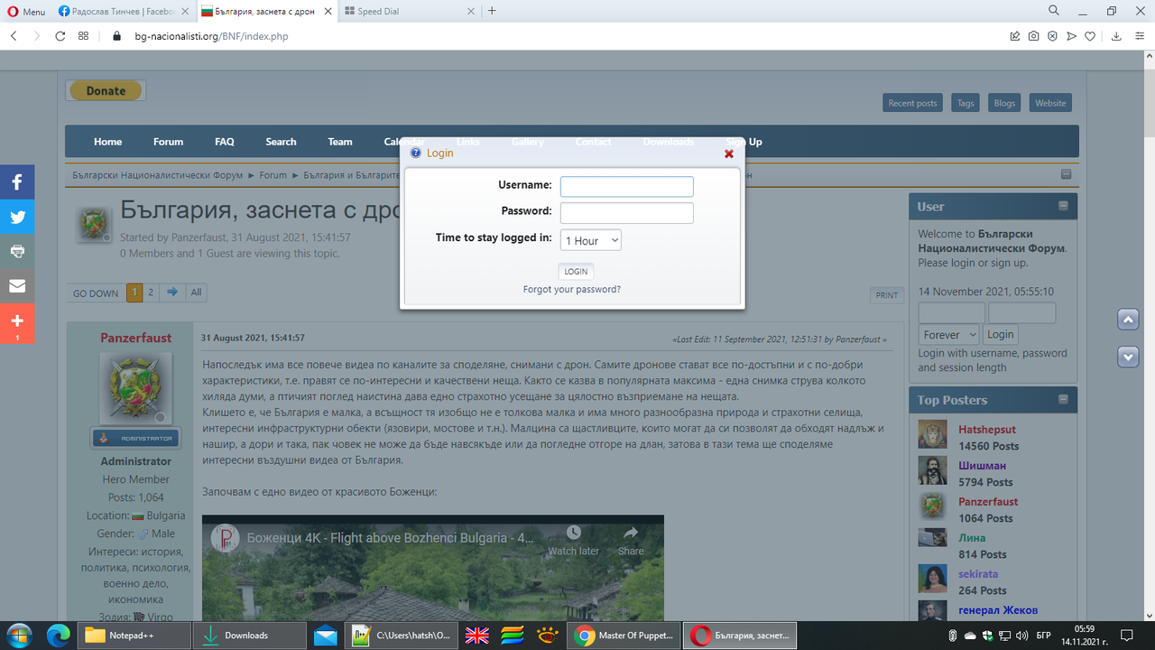This screenshot has height=650, width=1155.
Task: Follow the 'Forgot your password?' link
Action: pos(572,290)
